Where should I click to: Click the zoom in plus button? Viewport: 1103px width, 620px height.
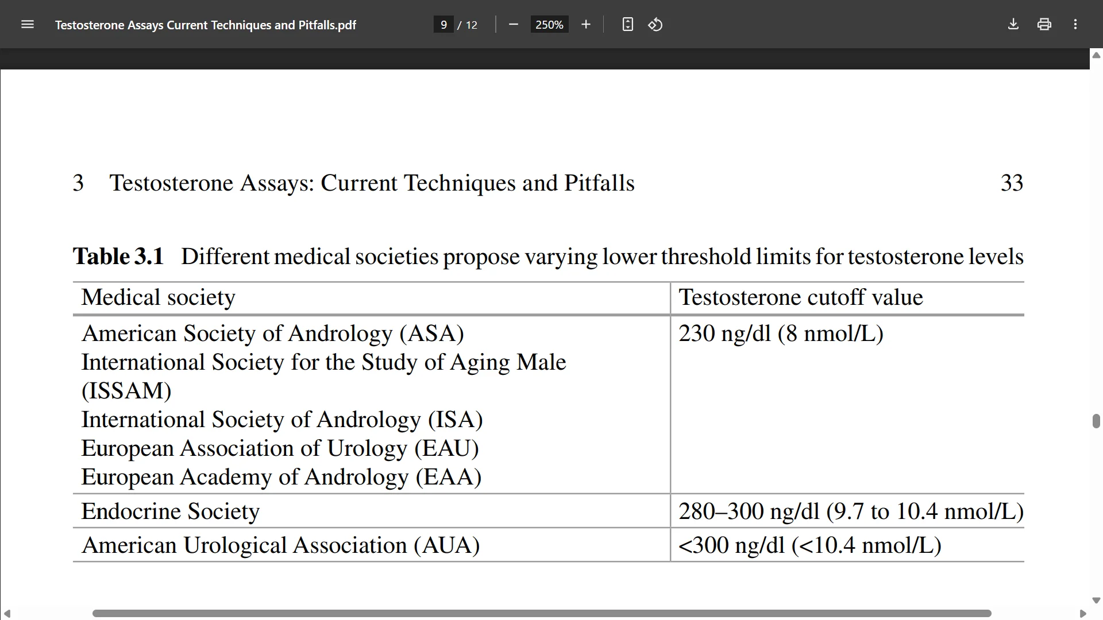click(585, 25)
